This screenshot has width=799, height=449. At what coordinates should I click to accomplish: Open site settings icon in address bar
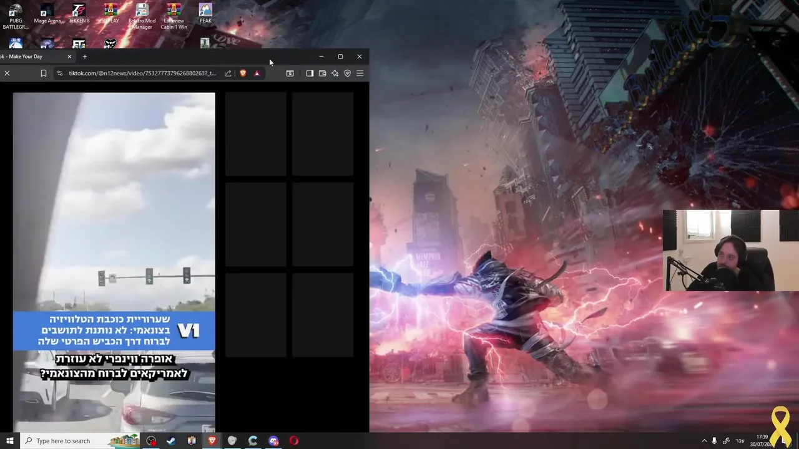(60, 73)
